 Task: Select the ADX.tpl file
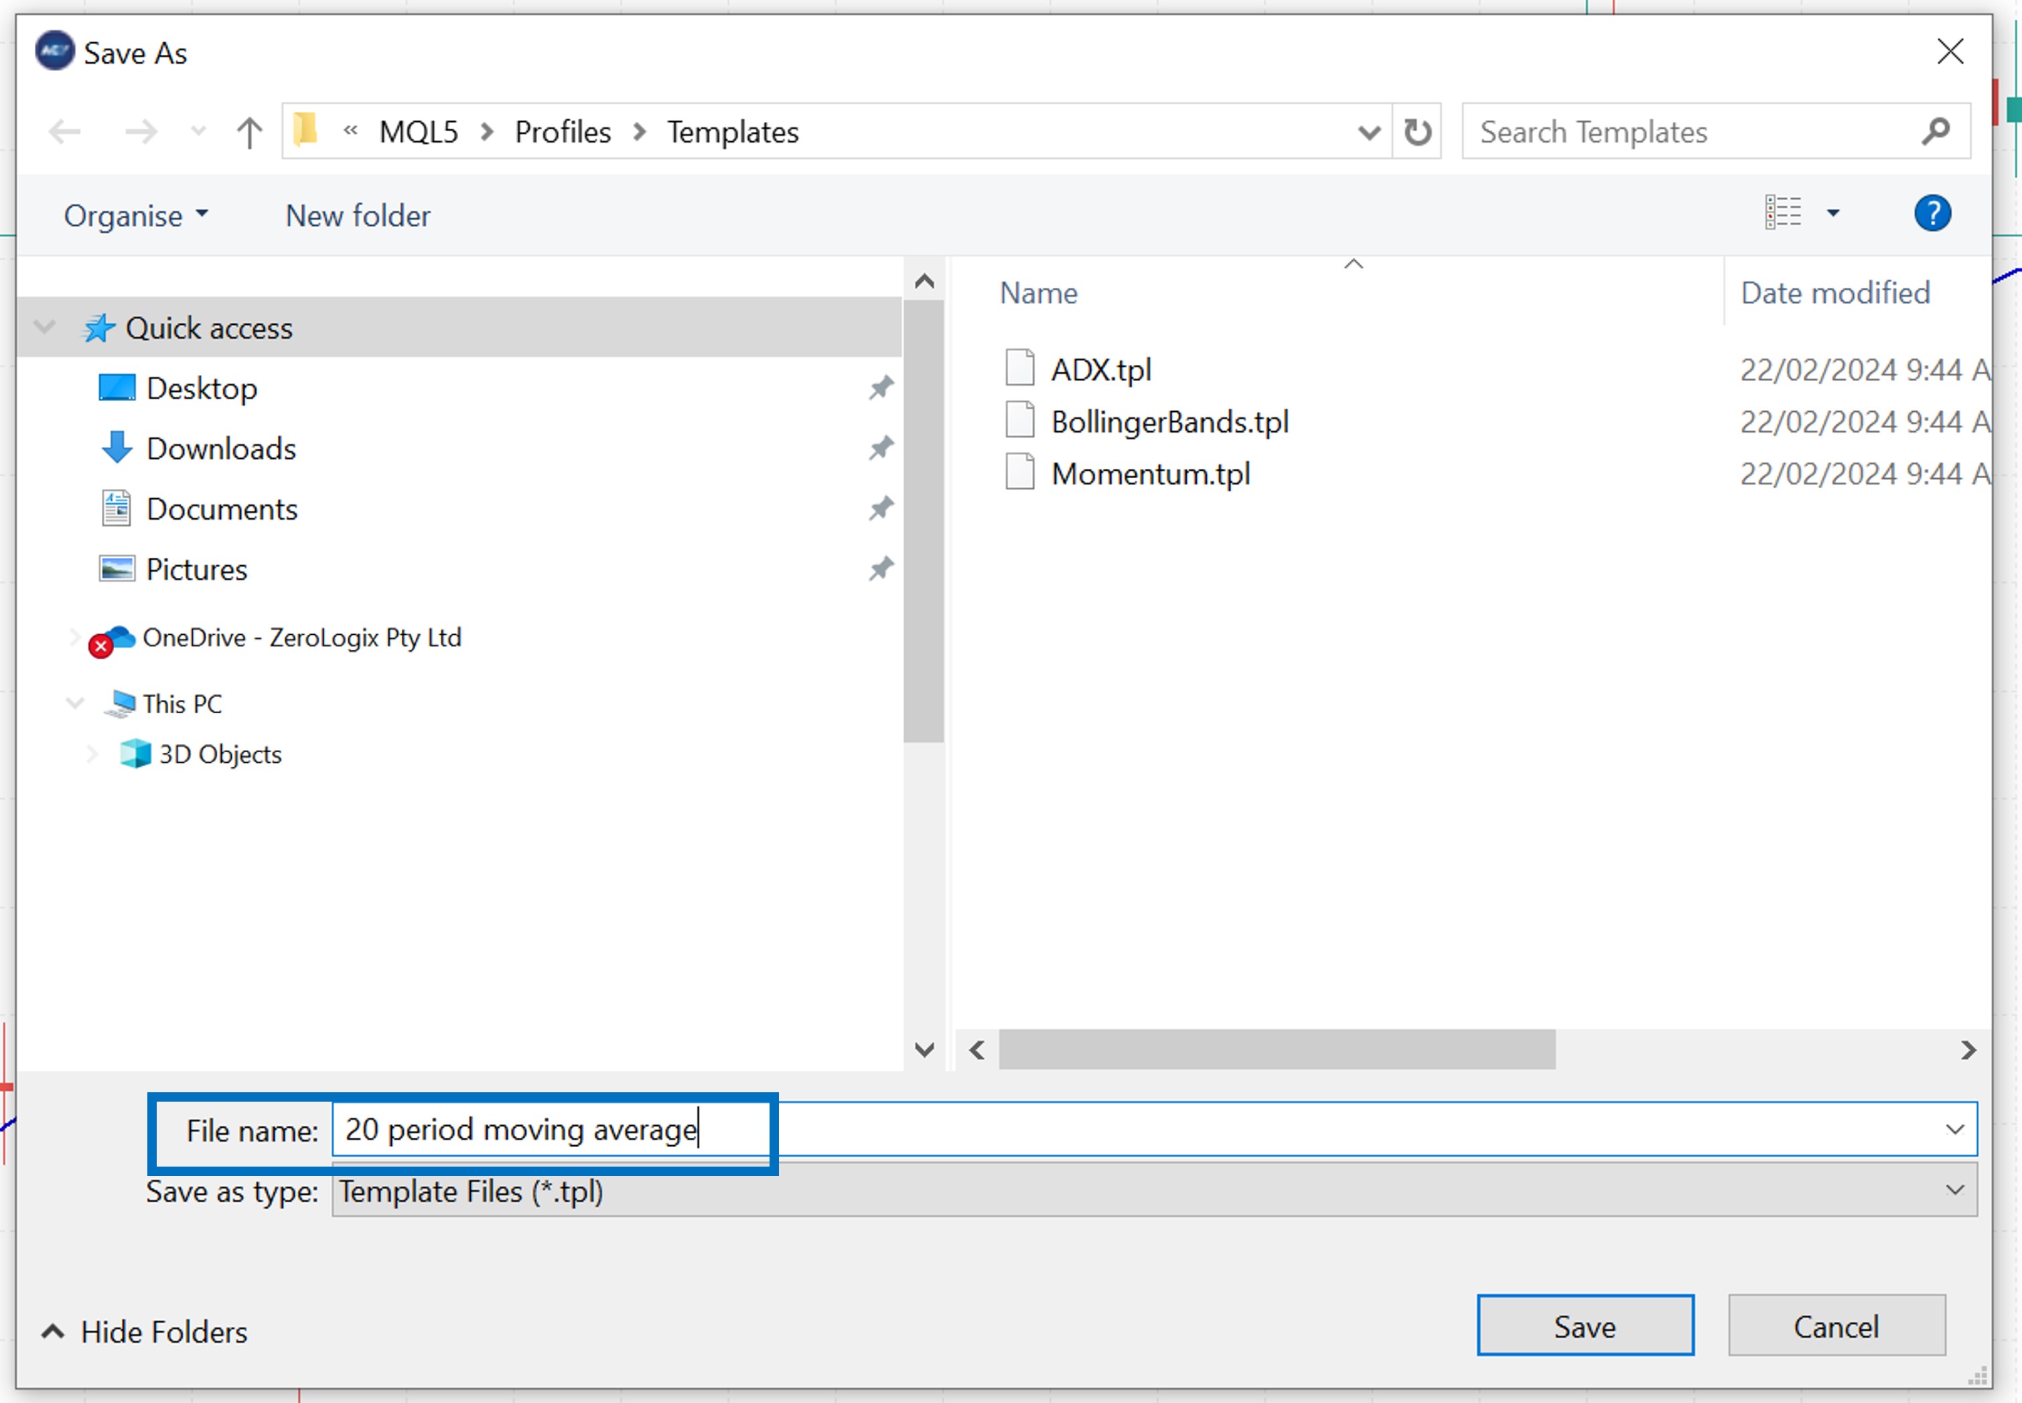point(1100,370)
